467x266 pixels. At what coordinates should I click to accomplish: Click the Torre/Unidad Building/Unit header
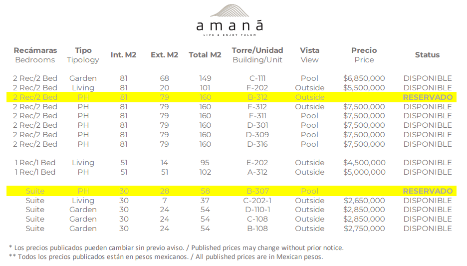(257, 55)
